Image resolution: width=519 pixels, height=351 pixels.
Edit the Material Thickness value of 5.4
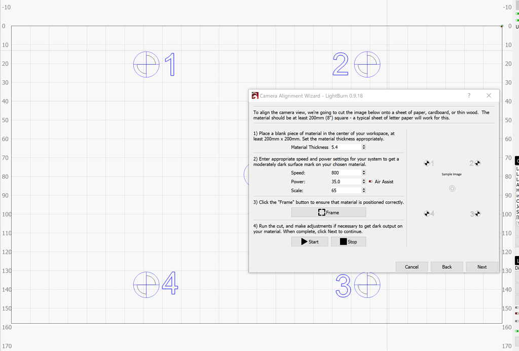345,147
